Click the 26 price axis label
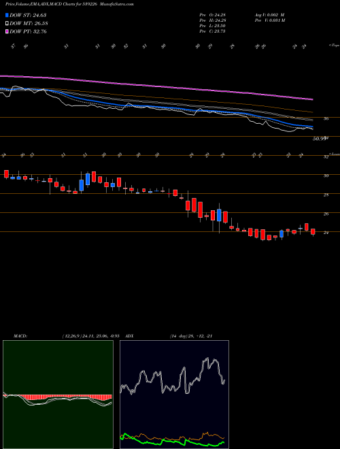The height and width of the screenshot is (449, 340). (x=326, y=214)
